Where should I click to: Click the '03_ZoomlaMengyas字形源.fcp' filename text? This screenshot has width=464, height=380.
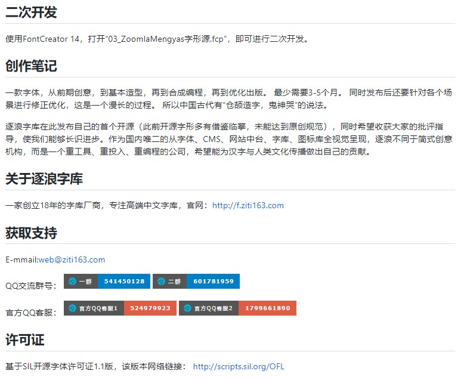[x=166, y=39]
